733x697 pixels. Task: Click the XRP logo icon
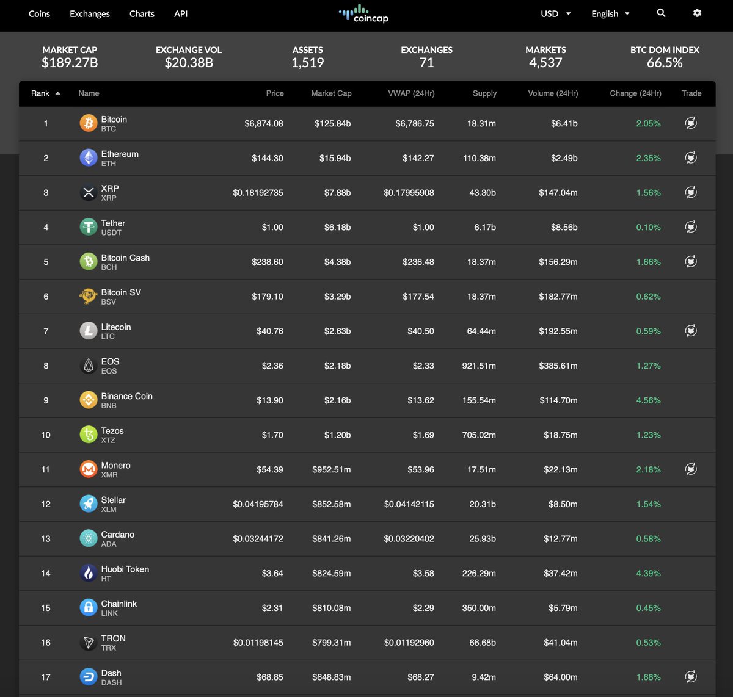89,193
